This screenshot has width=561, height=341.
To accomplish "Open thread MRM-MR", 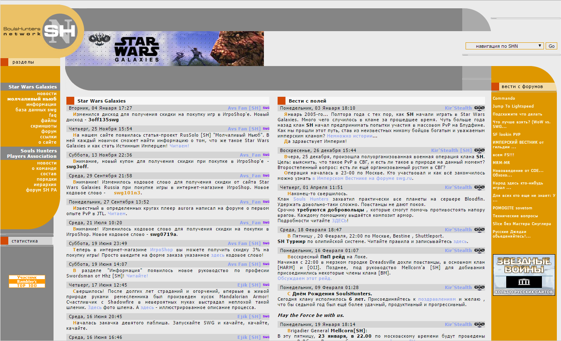I will [x=501, y=163].
